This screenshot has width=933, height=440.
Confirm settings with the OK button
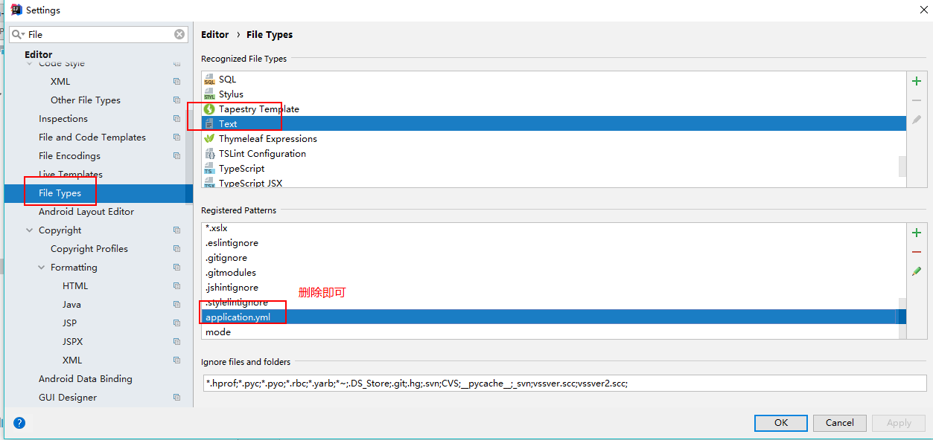click(781, 423)
